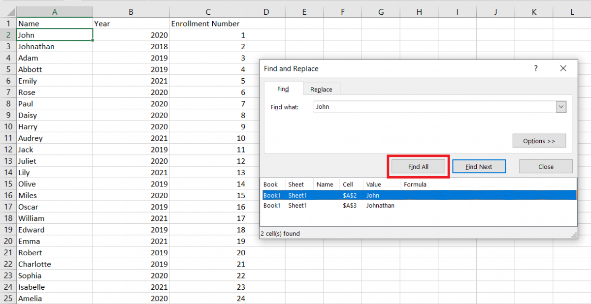Select row 25 header
Image resolution: width=591 pixels, height=304 pixels.
pos(8,299)
